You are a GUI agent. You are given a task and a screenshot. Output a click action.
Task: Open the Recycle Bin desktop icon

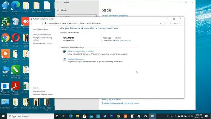coord(15,23)
